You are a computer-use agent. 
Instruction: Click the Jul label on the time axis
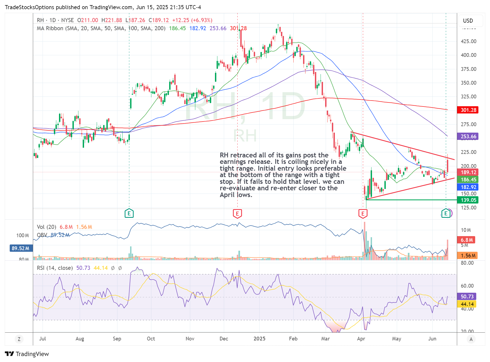coord(43,339)
